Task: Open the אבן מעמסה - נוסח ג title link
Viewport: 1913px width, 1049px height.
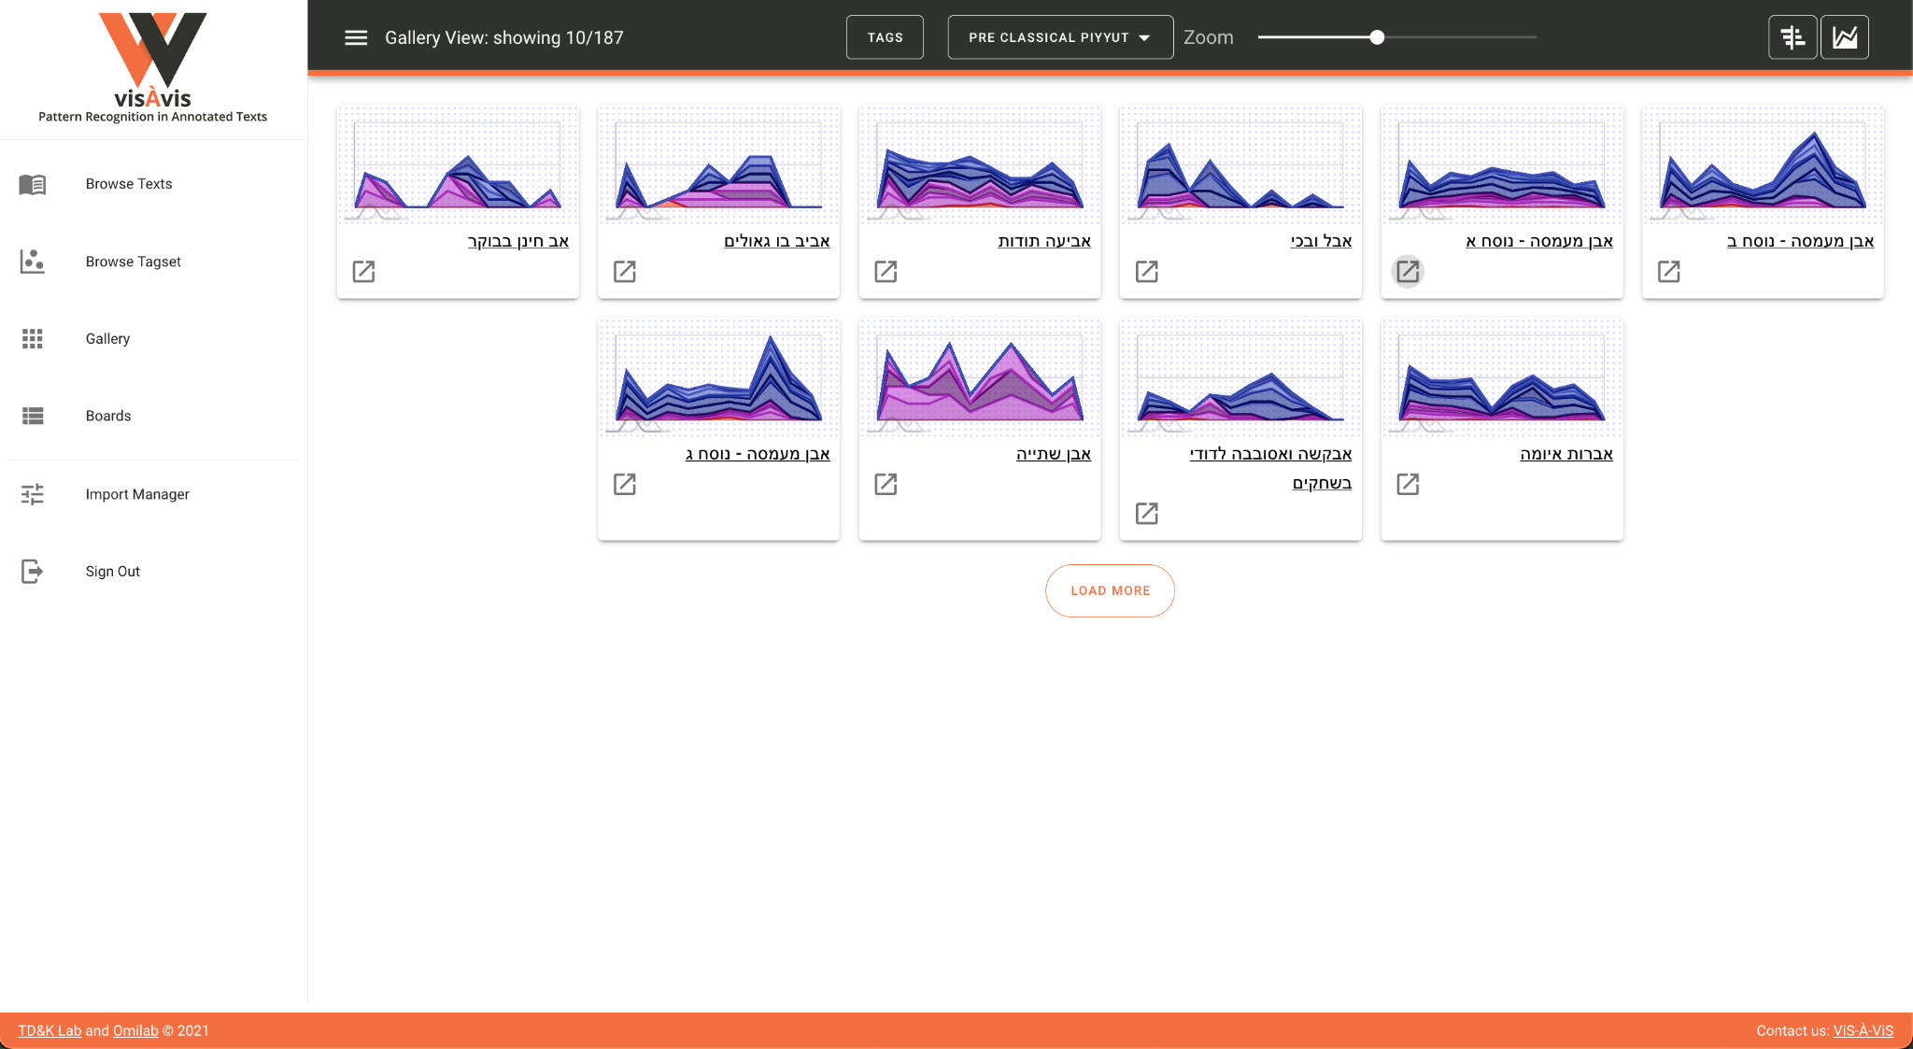Action: 758,454
